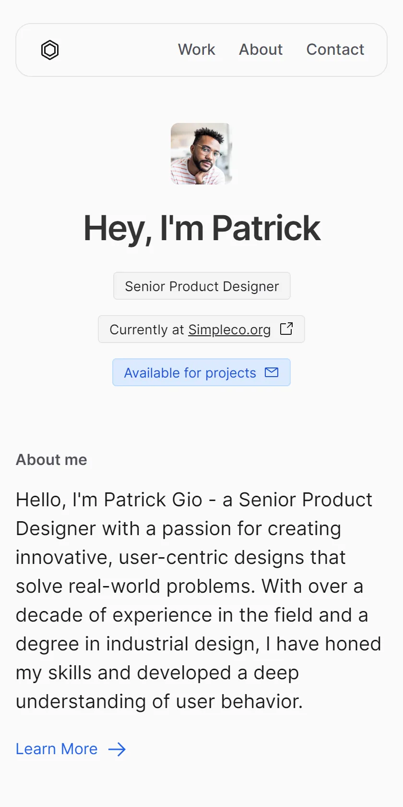This screenshot has height=807, width=403.
Task: Open the Work nav item
Action: 196,49
